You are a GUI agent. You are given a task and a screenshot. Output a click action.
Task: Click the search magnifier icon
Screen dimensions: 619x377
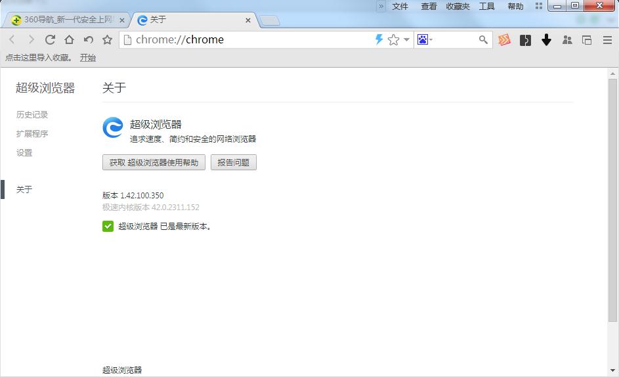tap(483, 39)
